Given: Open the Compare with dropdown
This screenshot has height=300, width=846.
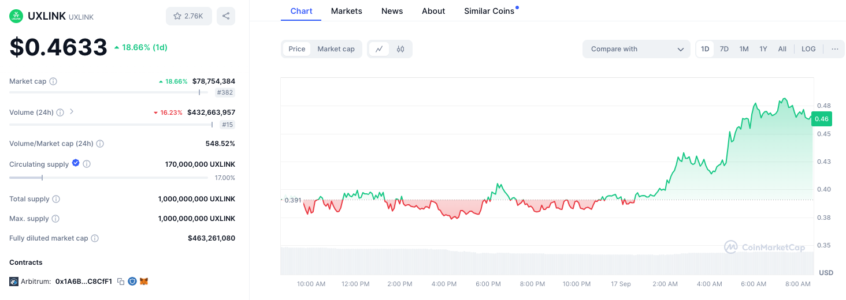Looking at the screenshot, I should 636,49.
